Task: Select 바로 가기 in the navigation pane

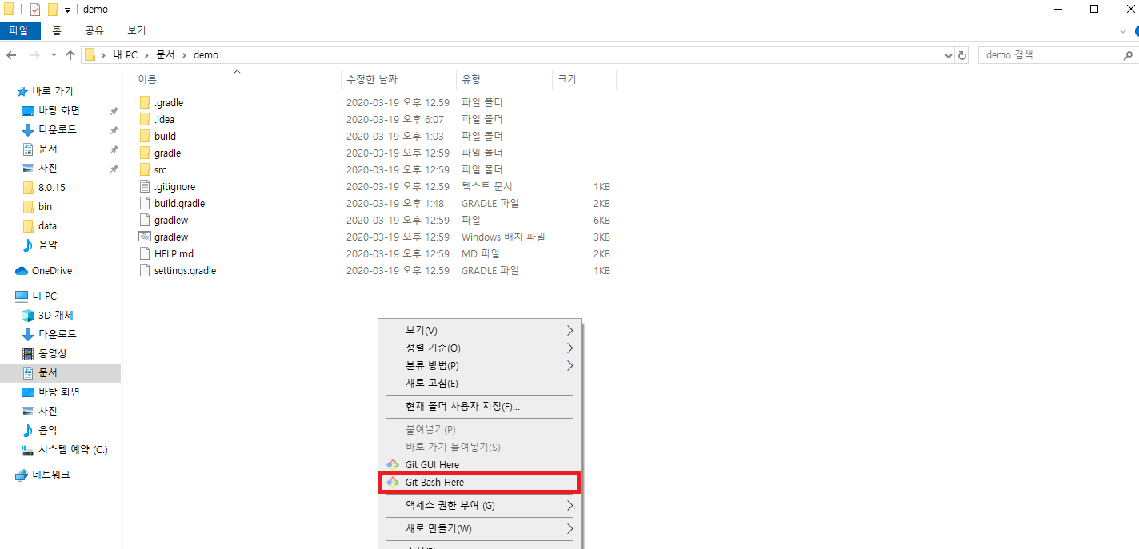Action: (53, 91)
